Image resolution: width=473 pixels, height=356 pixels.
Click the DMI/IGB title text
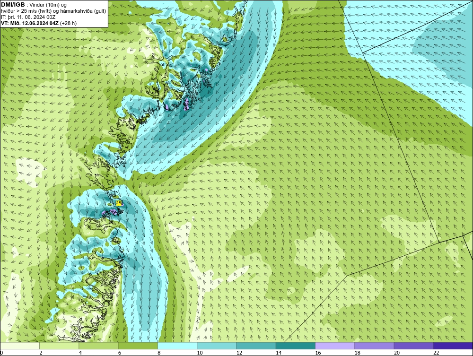pyautogui.click(x=13, y=5)
